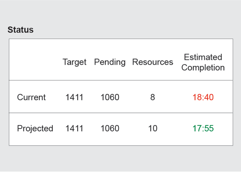This screenshot has width=241, height=172.
Task: Click the green 17:55 completion time
Action: click(x=203, y=128)
